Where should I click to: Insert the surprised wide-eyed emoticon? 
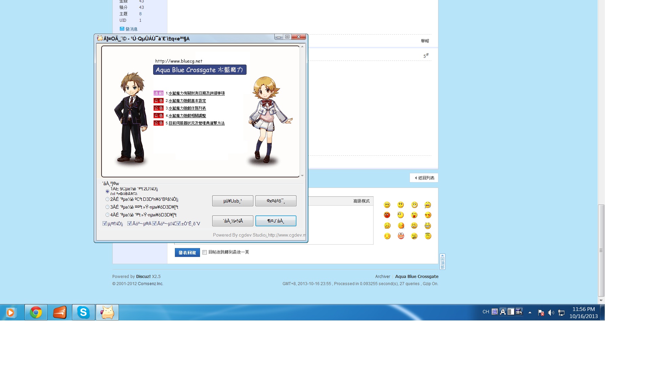pyautogui.click(x=401, y=215)
